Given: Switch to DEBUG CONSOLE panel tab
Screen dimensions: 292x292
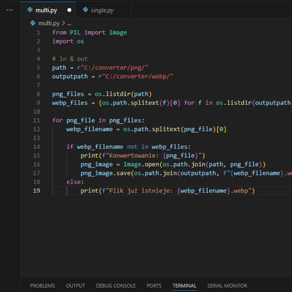Looking at the screenshot, I should click(116, 286).
